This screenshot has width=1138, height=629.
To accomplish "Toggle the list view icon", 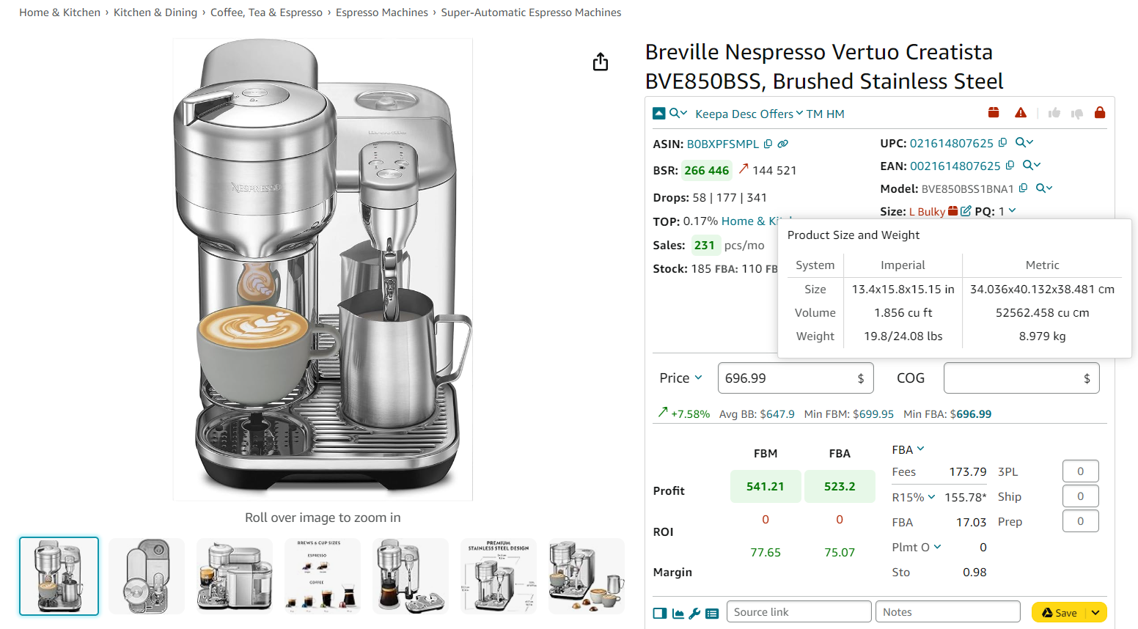I will (712, 614).
